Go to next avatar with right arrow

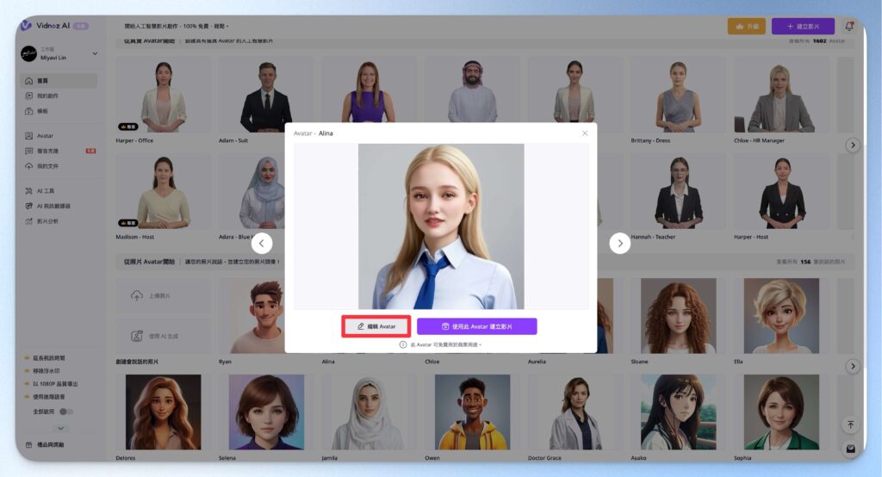[x=620, y=244]
